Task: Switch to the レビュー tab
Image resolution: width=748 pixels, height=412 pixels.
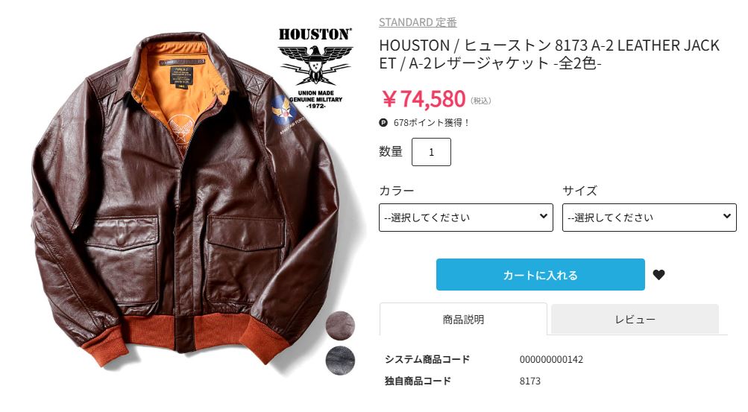Action: click(x=635, y=319)
